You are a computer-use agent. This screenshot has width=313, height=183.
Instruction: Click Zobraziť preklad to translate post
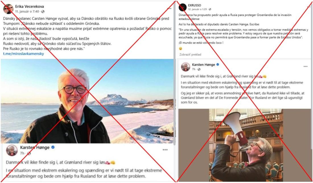click(x=190, y=54)
